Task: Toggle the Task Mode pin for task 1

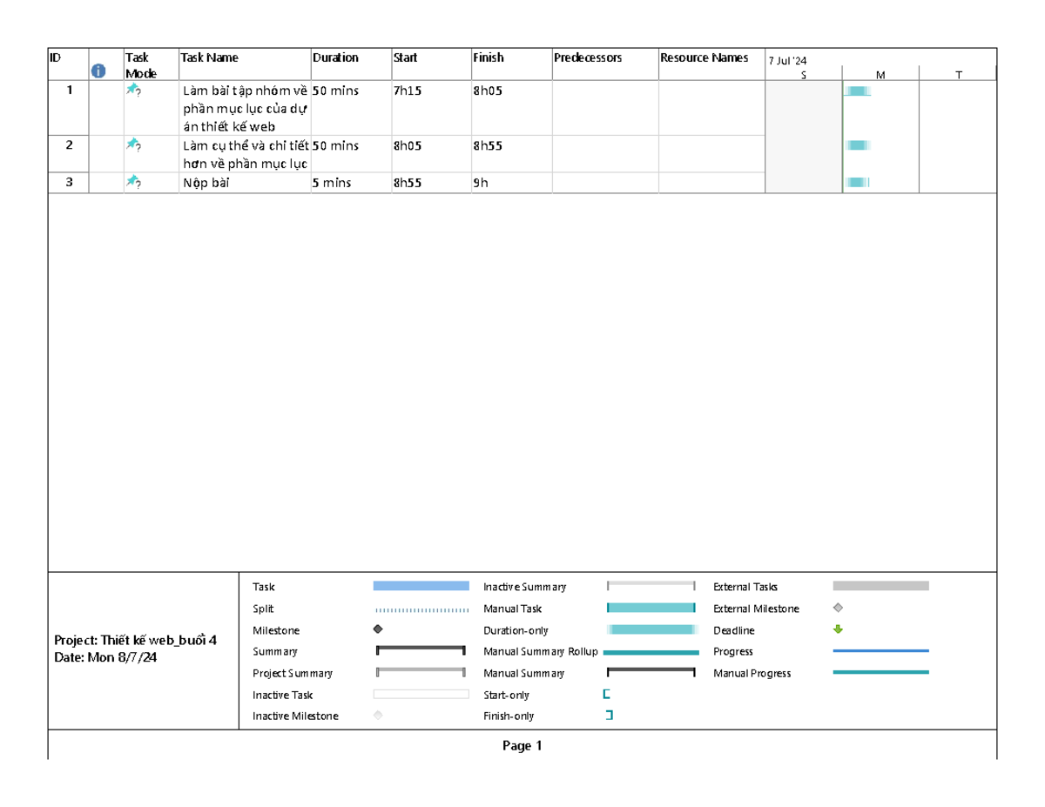Action: tap(132, 89)
